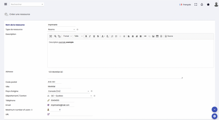Image resolution: width=219 pixels, height=120 pixels.
Task: Open the notifications bell
Action: 202,5
